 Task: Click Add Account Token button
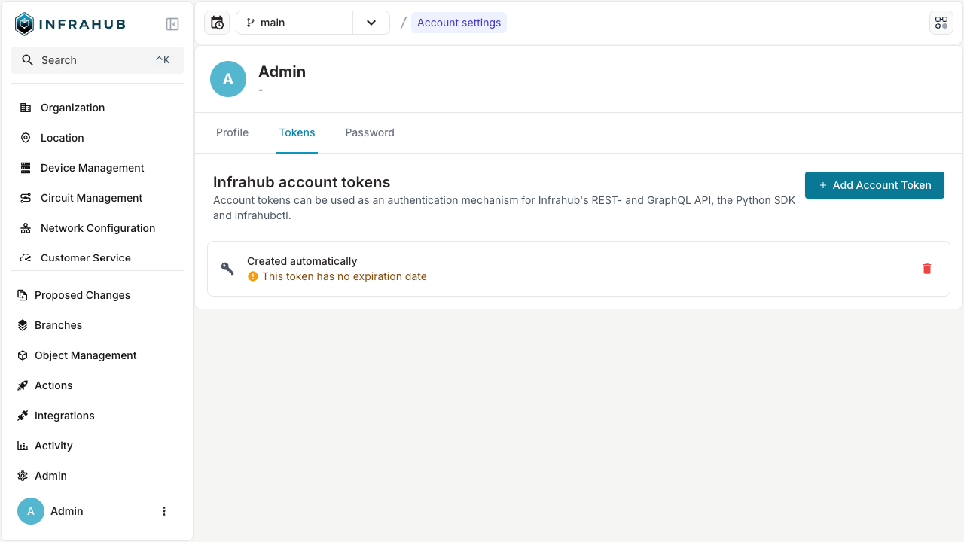coord(874,185)
